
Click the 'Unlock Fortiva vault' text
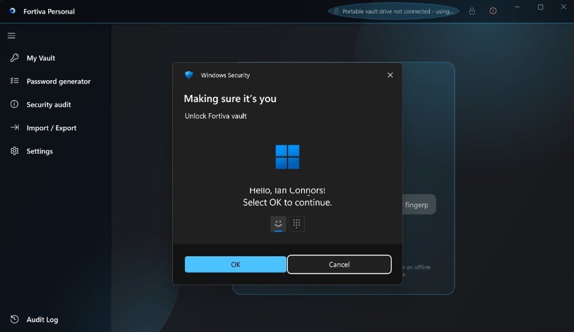click(x=216, y=116)
